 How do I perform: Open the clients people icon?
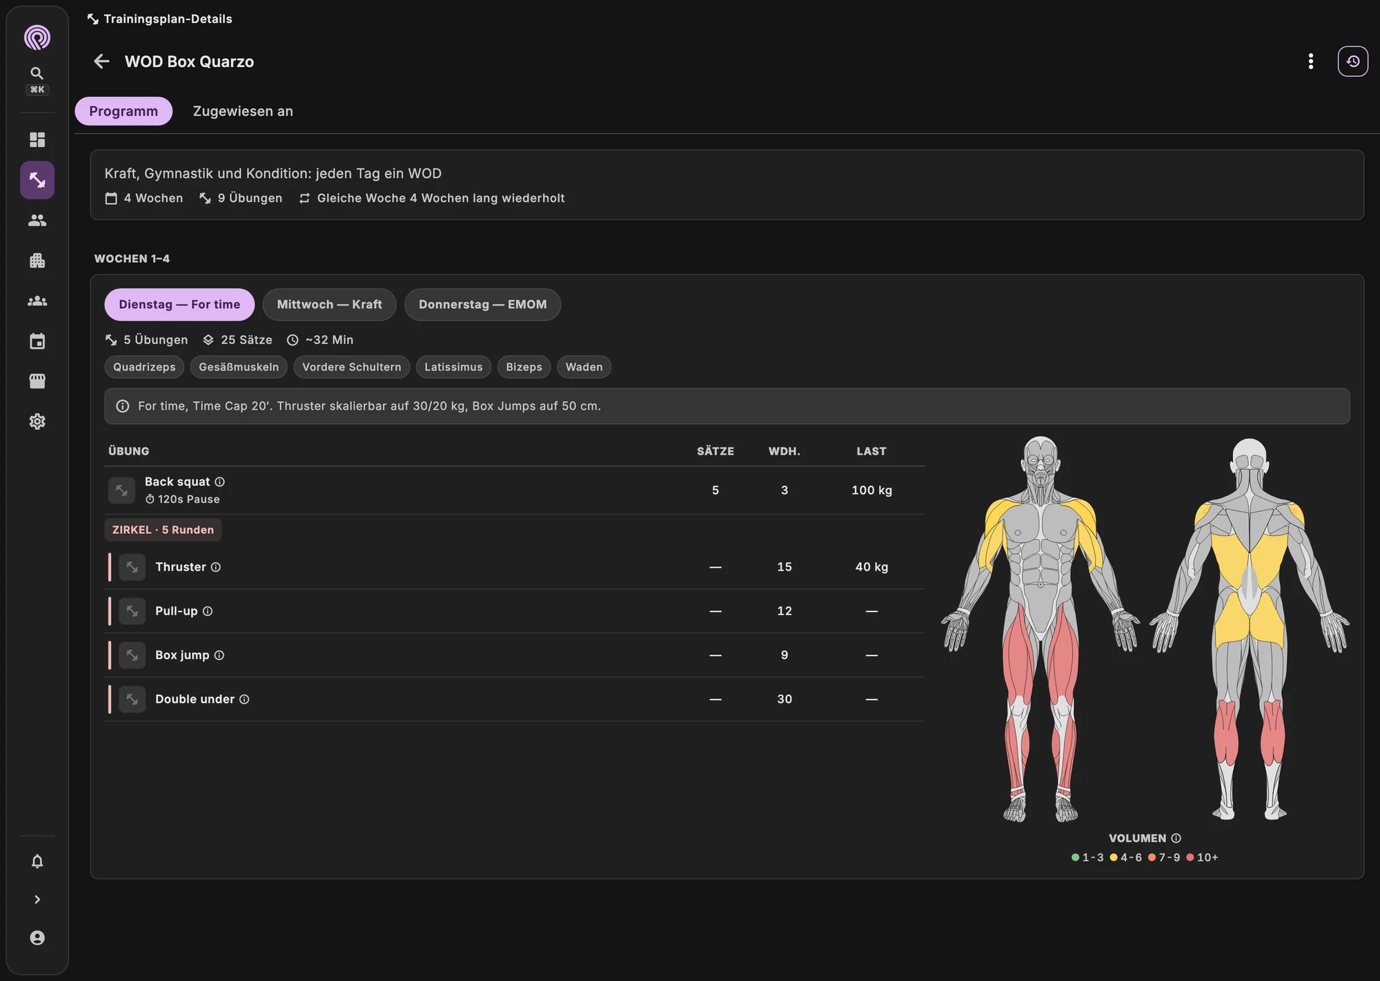37,220
